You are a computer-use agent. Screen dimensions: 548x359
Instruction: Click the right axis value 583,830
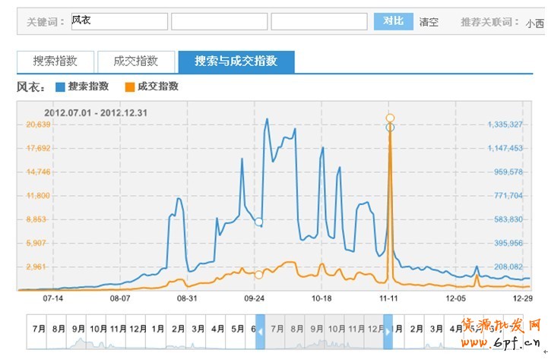pyautogui.click(x=508, y=219)
